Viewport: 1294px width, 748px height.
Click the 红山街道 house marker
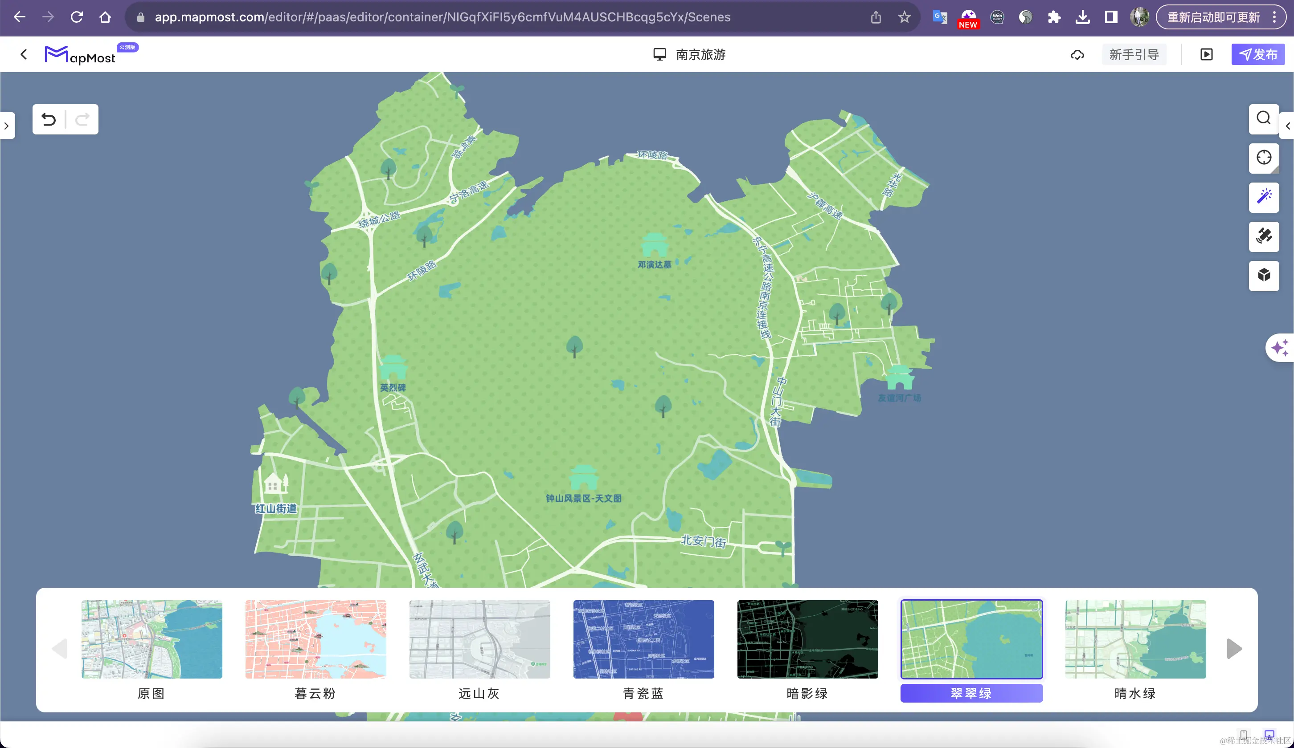276,483
